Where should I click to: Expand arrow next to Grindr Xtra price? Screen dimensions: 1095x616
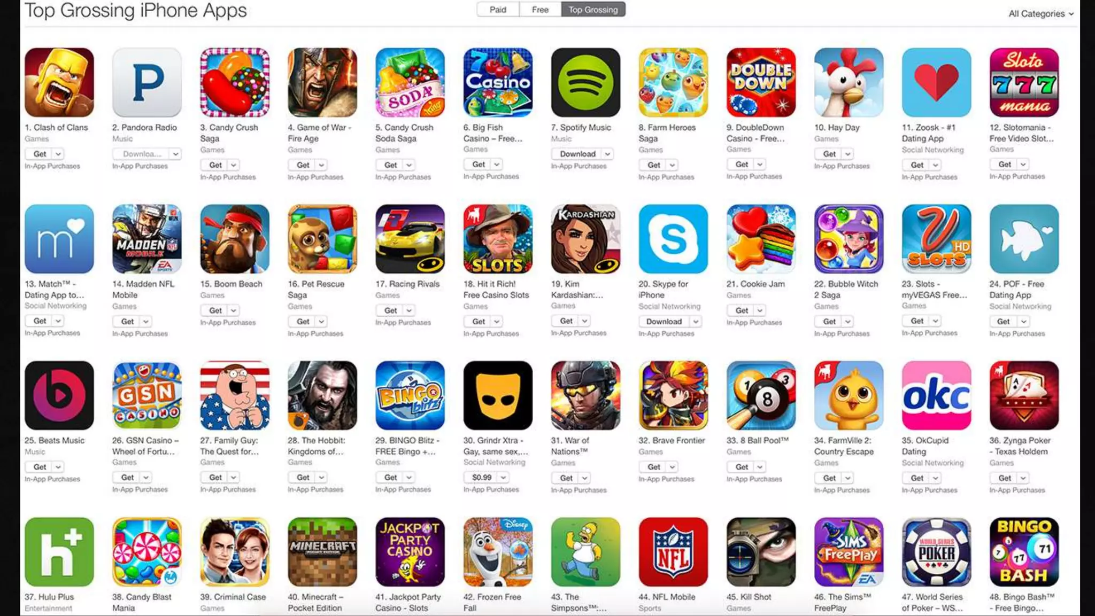(503, 477)
